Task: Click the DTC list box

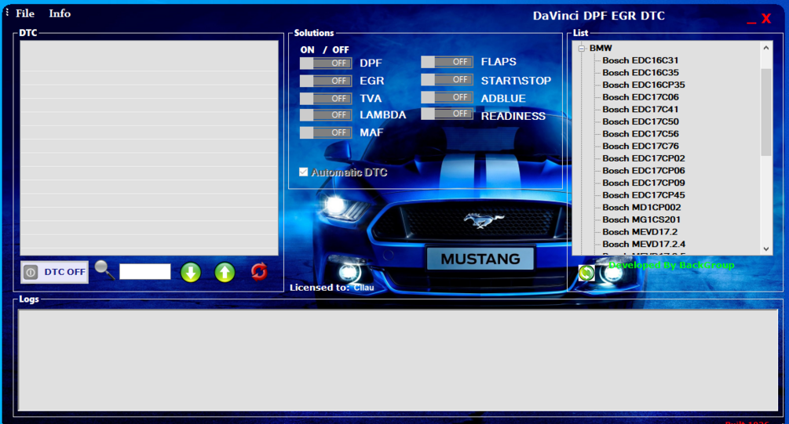Action: click(x=149, y=147)
